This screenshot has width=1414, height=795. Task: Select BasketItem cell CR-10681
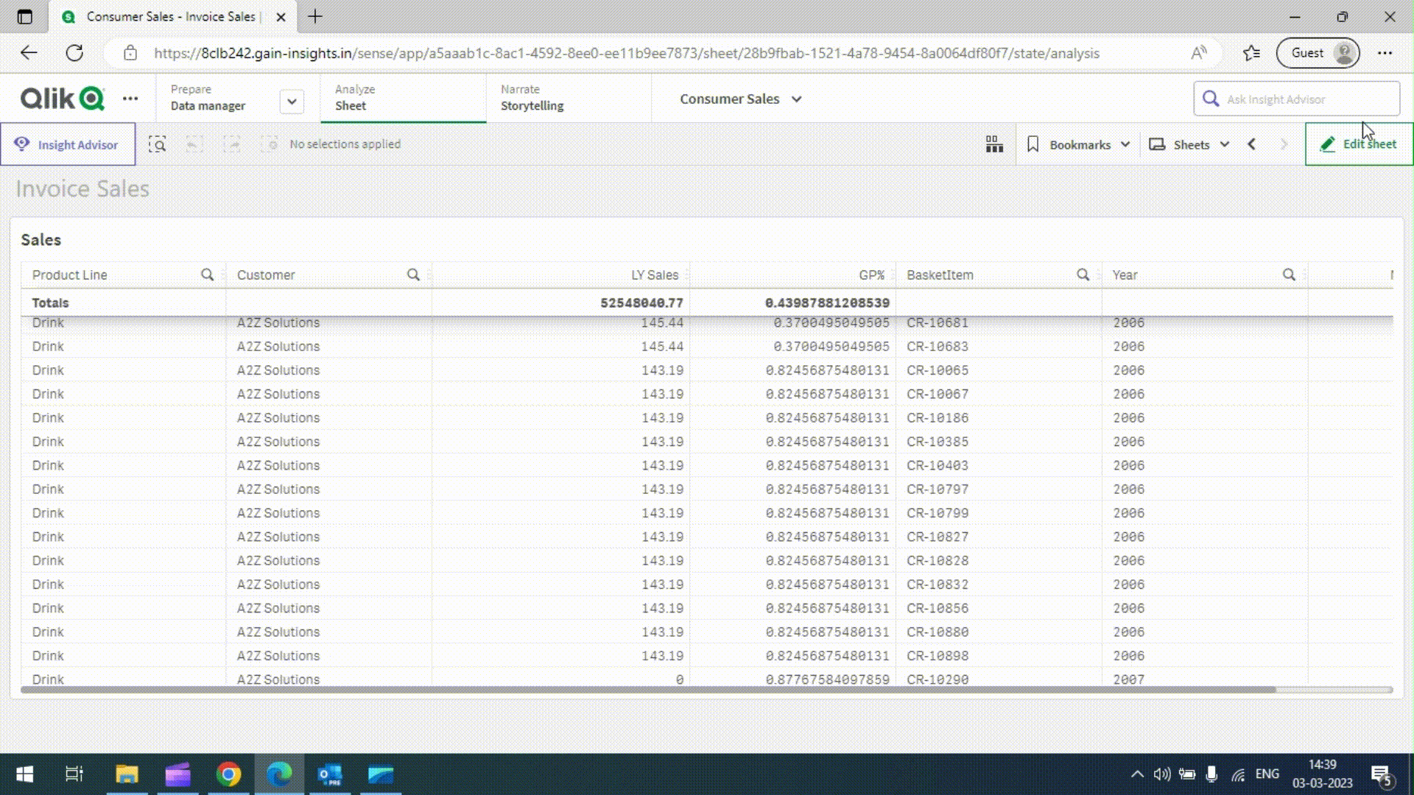937,323
